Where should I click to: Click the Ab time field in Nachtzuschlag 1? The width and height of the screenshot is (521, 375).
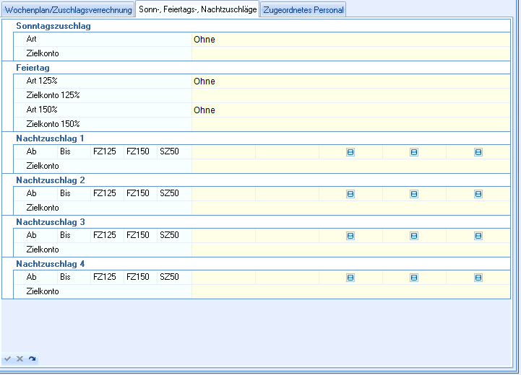point(223,152)
